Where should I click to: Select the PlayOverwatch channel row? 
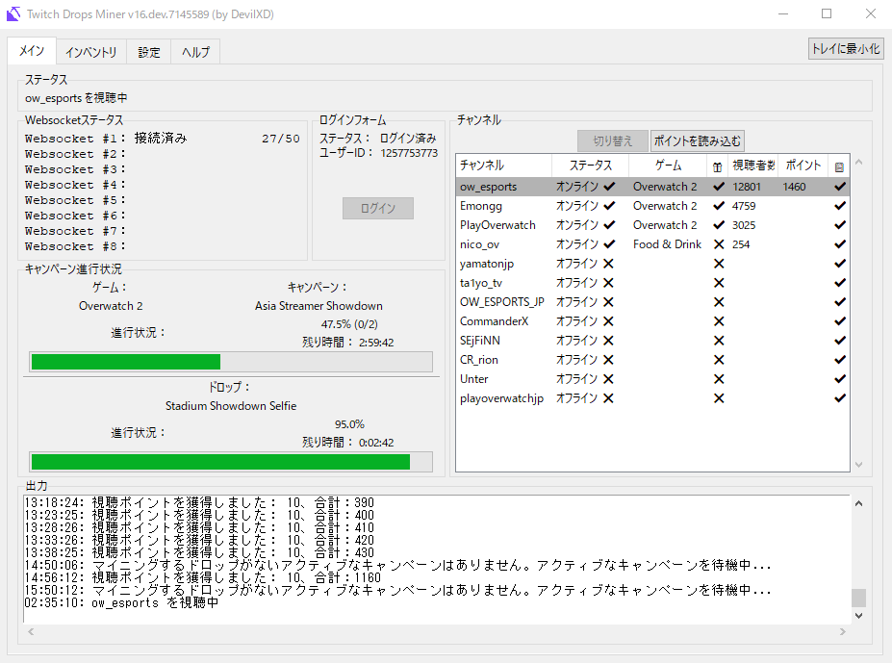(652, 225)
